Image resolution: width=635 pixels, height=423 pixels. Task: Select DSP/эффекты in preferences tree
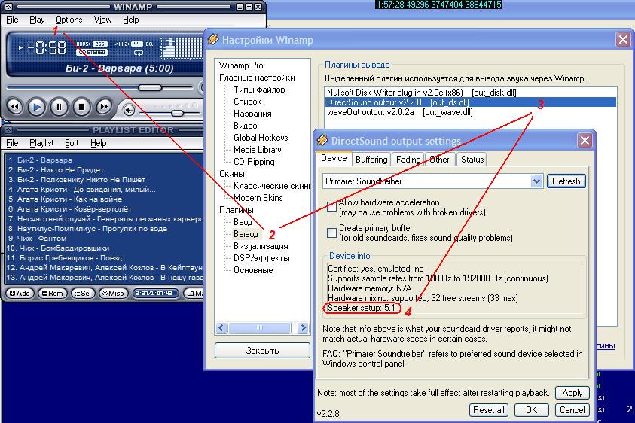[261, 258]
